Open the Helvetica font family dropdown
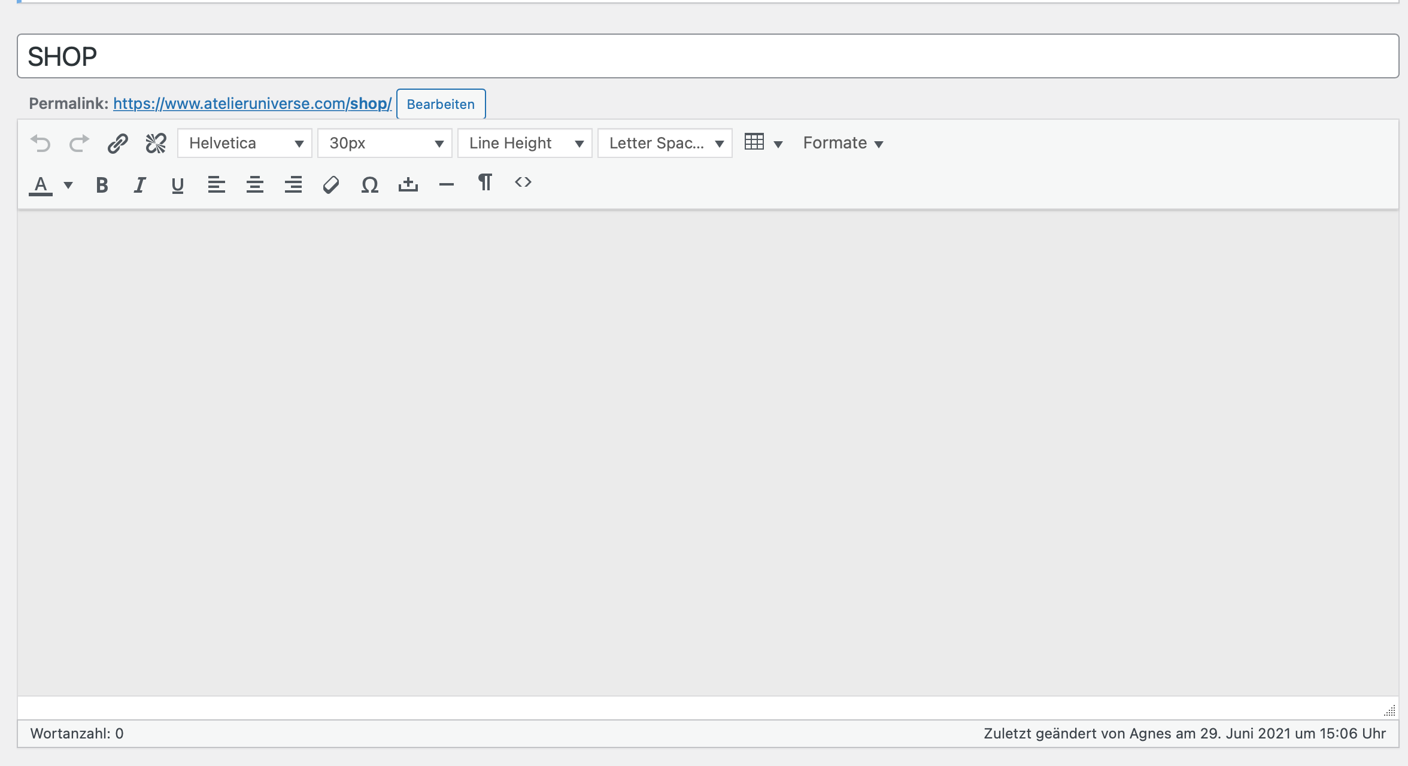Screen dimensions: 1408x766 [x=245, y=144]
